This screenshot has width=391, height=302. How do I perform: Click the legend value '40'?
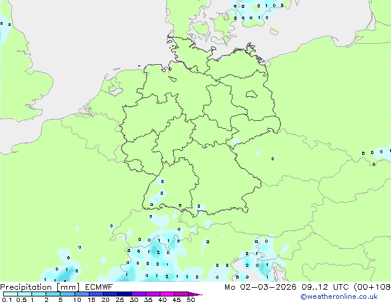click(162, 300)
